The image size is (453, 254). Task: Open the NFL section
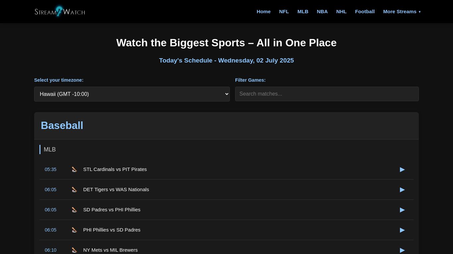coord(284,12)
